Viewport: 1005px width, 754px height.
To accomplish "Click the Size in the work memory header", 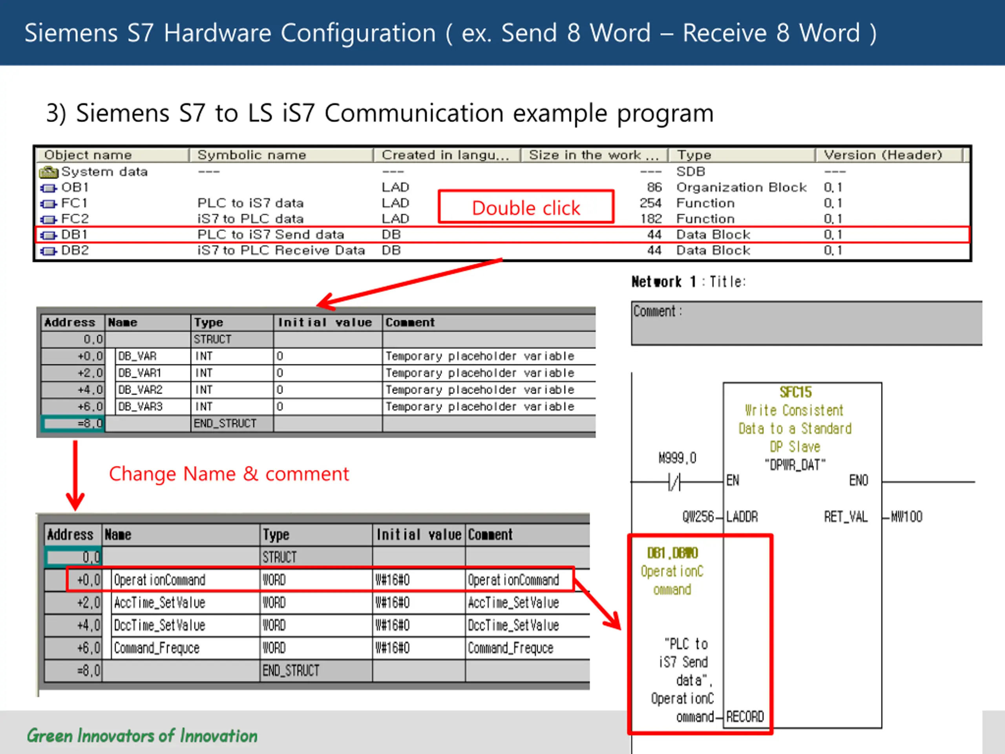I will [x=594, y=155].
